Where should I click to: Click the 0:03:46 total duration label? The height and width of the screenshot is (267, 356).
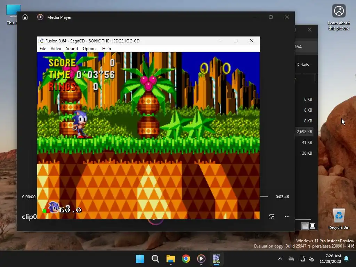(x=282, y=197)
